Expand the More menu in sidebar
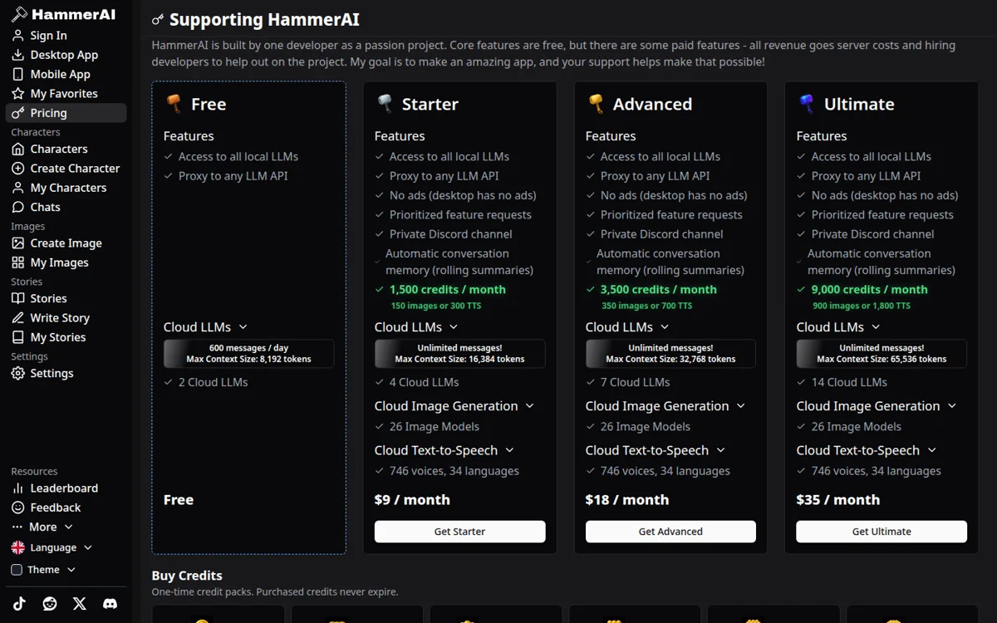 tap(42, 527)
